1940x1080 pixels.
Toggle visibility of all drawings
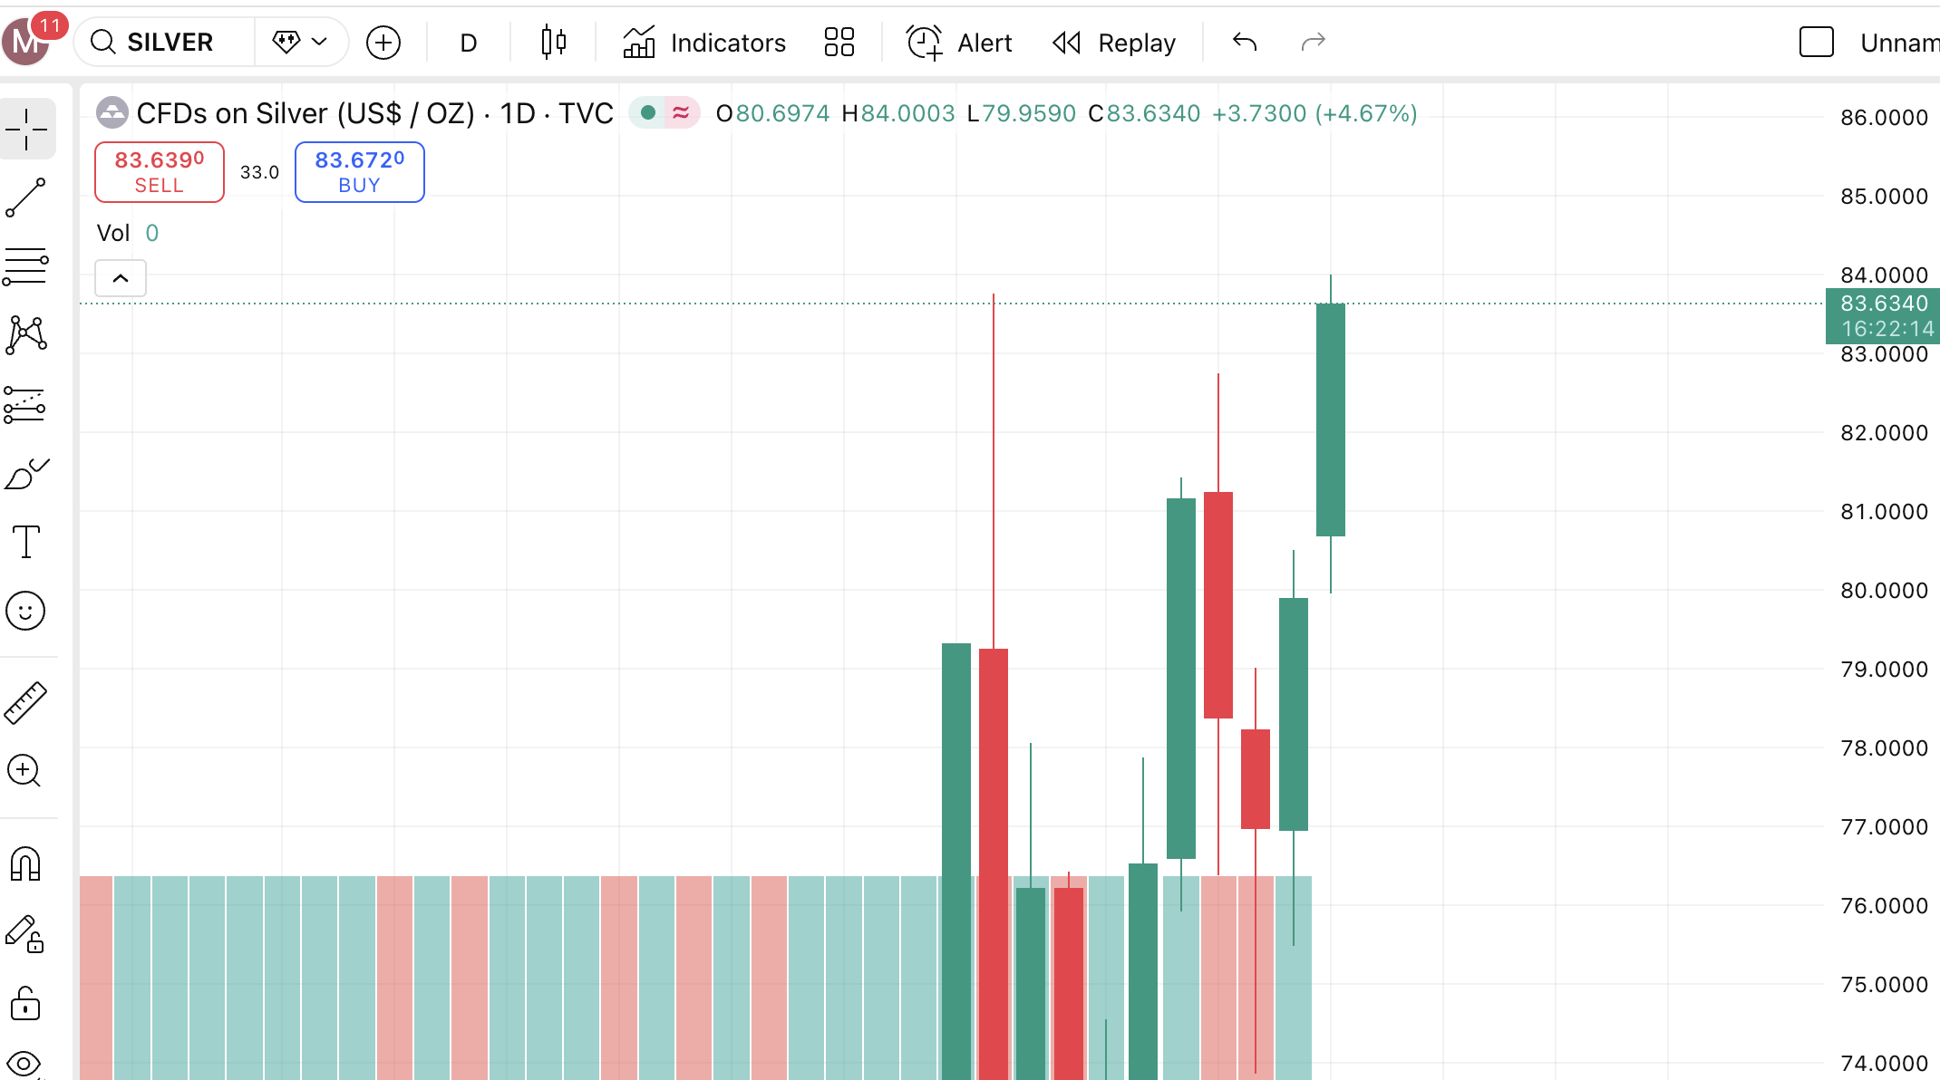(24, 1064)
